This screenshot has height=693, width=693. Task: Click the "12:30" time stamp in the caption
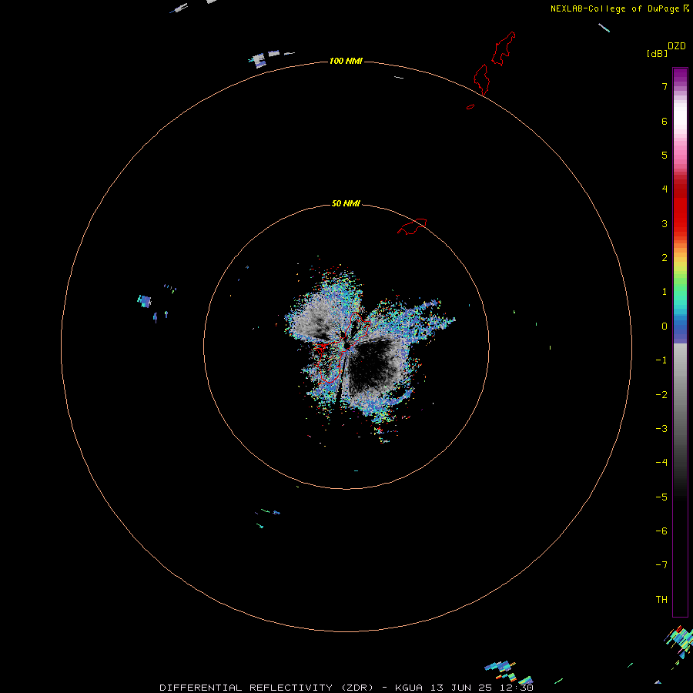click(x=516, y=688)
